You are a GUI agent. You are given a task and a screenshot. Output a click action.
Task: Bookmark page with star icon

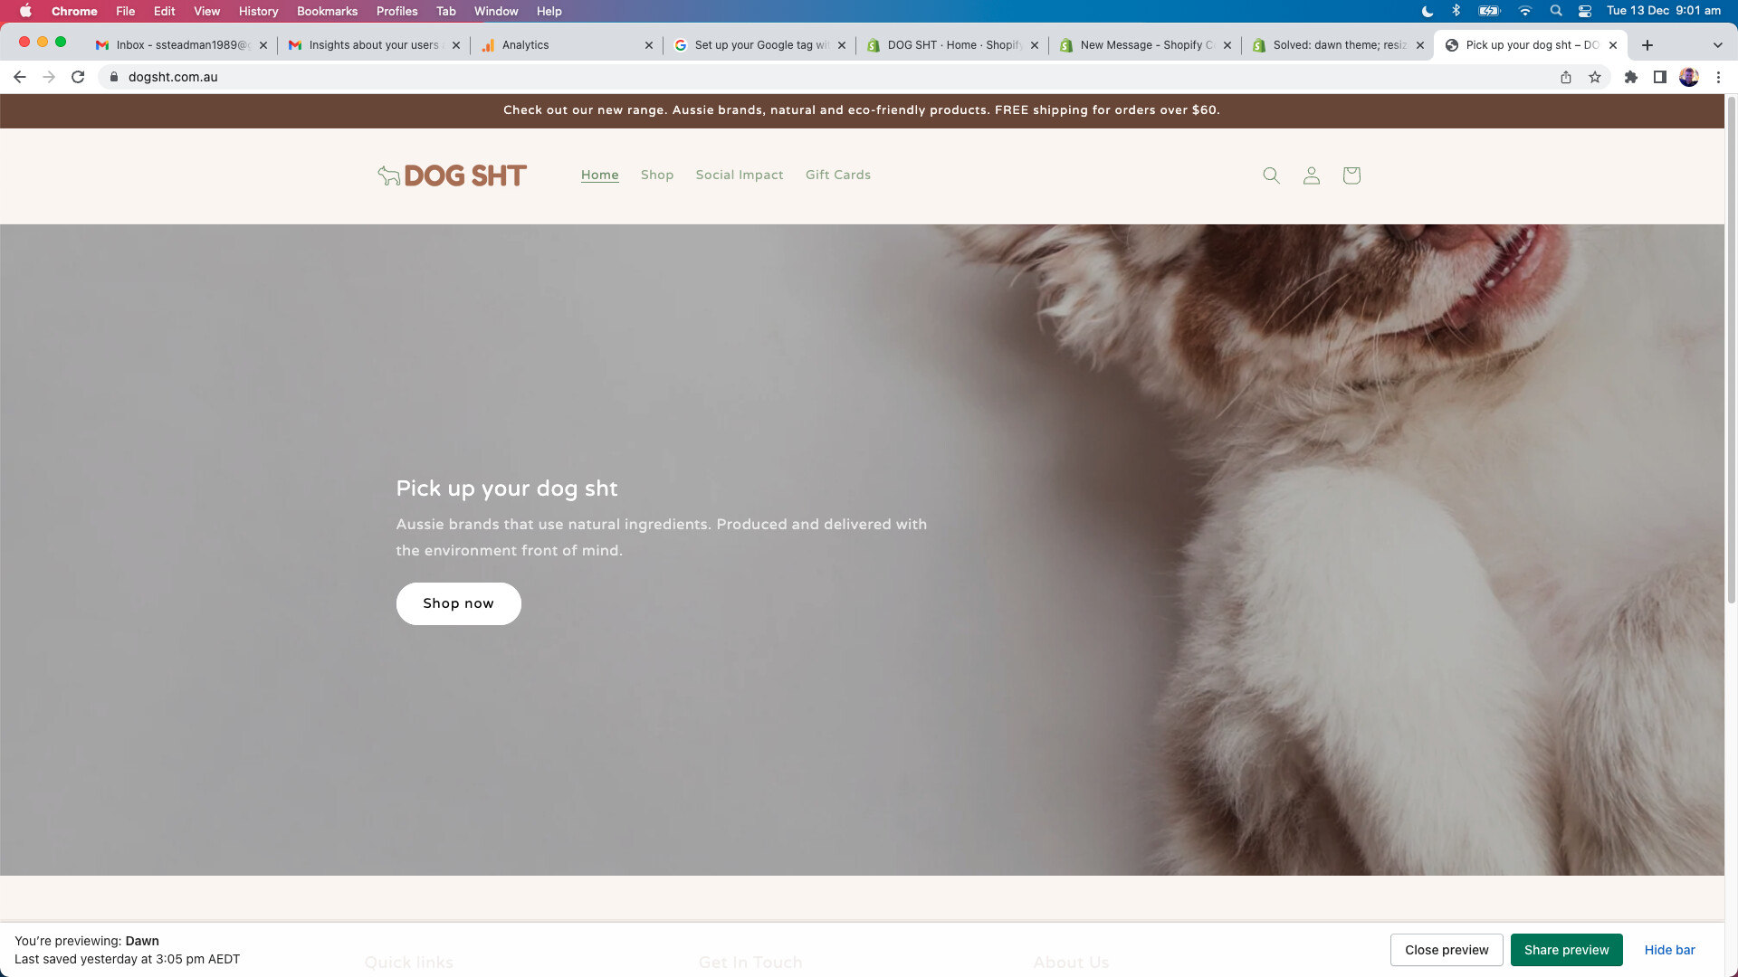[x=1595, y=78]
